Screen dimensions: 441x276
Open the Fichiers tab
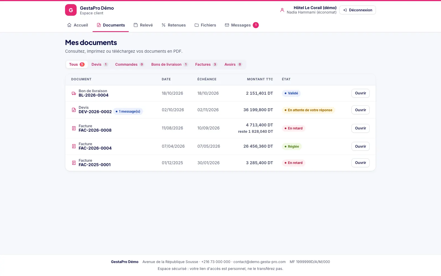205,25
